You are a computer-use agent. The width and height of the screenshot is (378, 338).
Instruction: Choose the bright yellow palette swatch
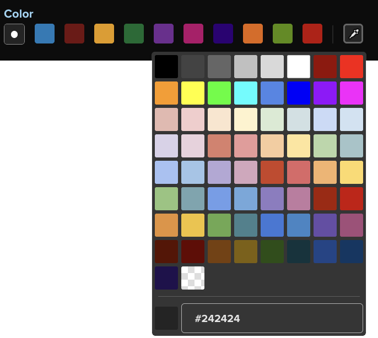pos(193,93)
